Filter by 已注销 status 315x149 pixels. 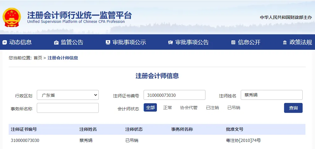(212, 108)
